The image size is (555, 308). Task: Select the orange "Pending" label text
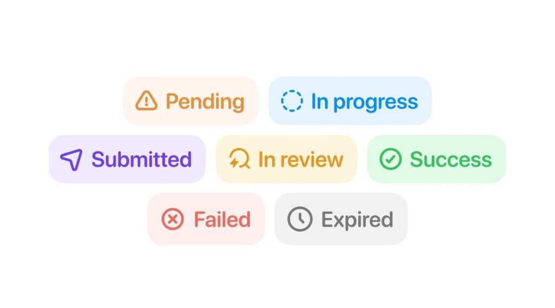pos(205,101)
